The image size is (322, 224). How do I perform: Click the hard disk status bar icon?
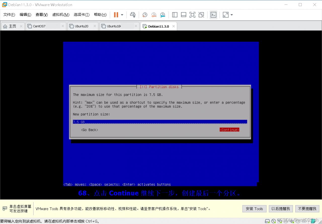267,221
